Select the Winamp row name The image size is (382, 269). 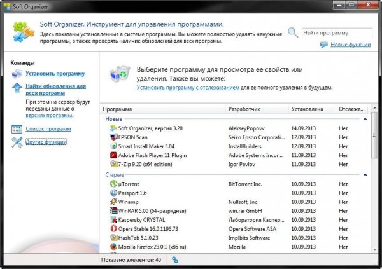click(129, 202)
